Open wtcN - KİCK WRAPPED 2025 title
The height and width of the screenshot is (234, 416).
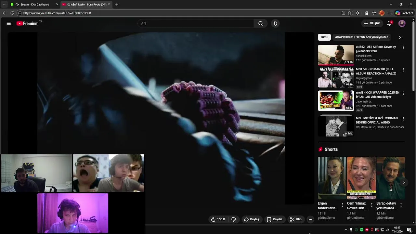(378, 95)
